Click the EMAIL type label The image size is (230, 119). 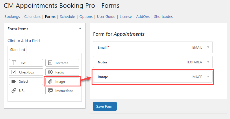coord(197,48)
